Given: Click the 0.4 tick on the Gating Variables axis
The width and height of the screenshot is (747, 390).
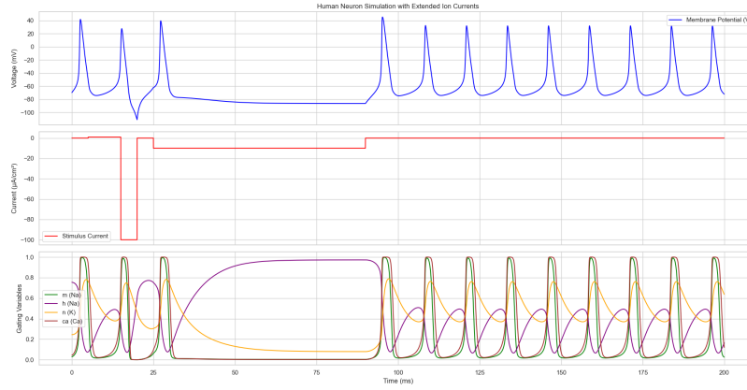Looking at the screenshot, I should [30, 319].
